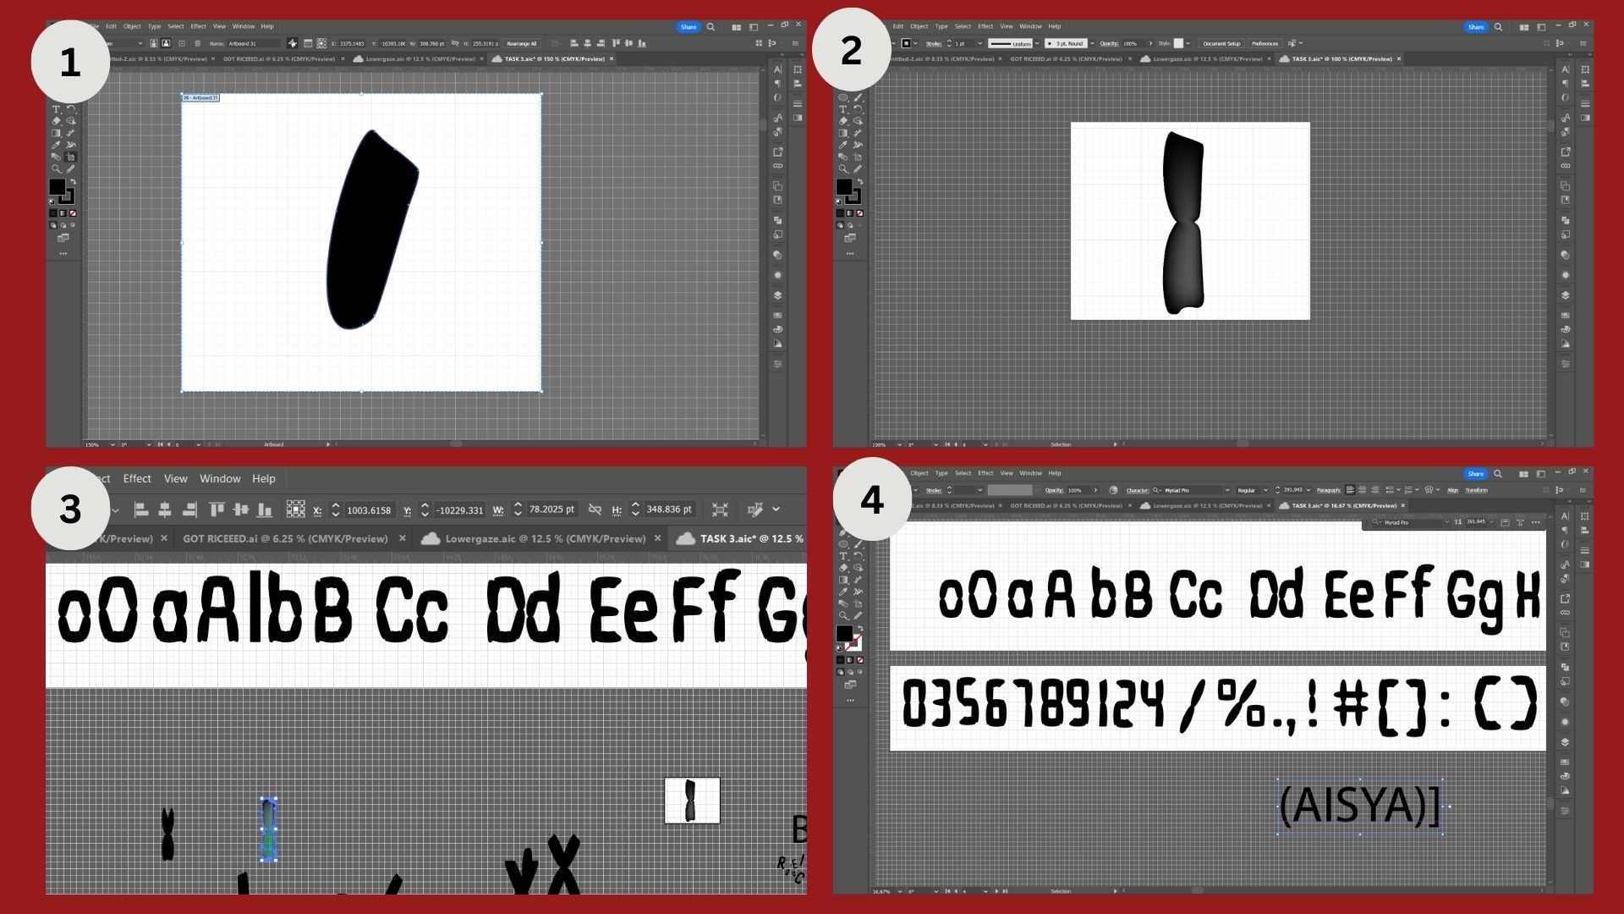Click the Align link in panel 4
The width and height of the screenshot is (1624, 914).
pos(1452,490)
